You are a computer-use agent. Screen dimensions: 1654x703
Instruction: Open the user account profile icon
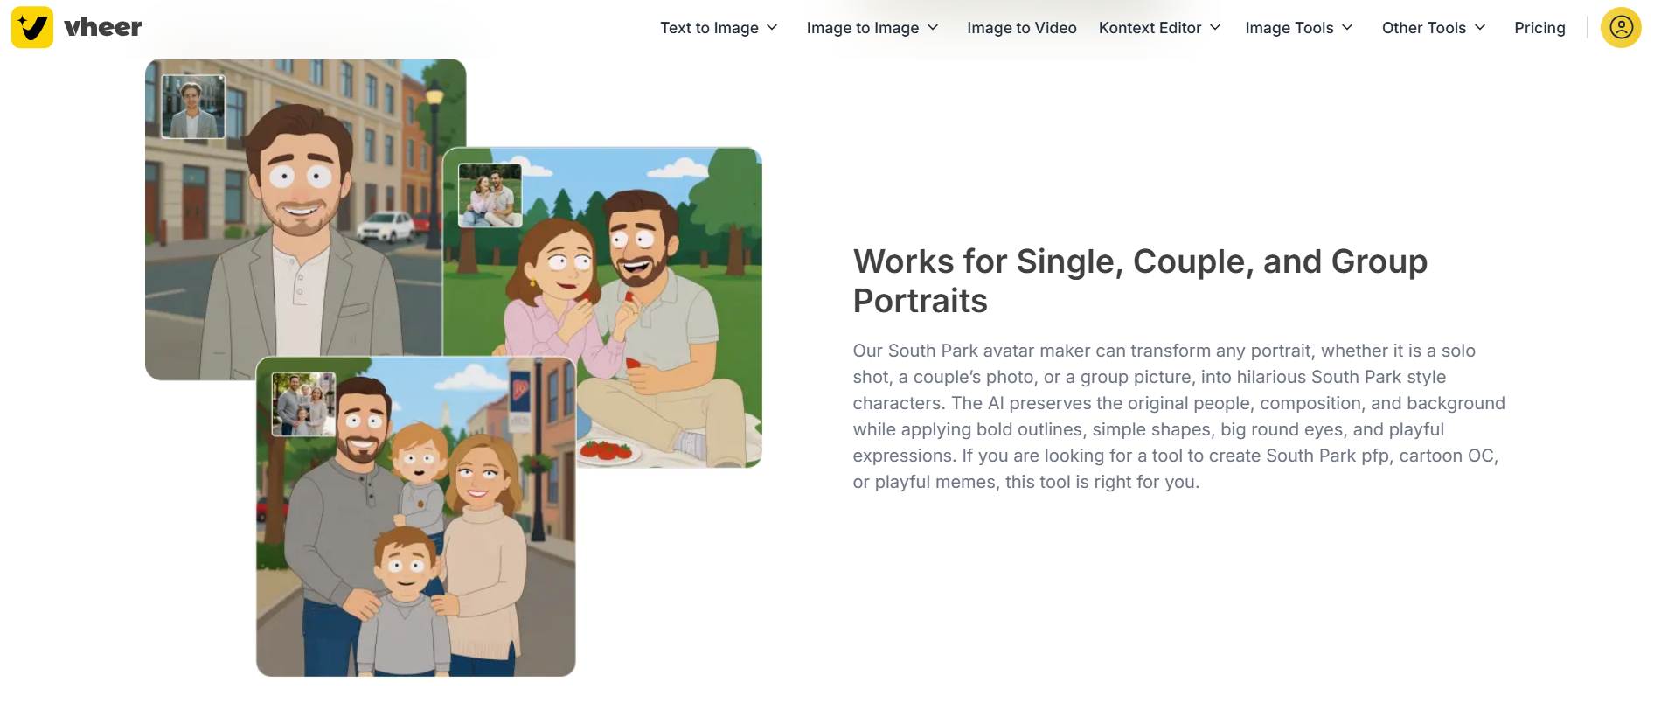[x=1621, y=27]
